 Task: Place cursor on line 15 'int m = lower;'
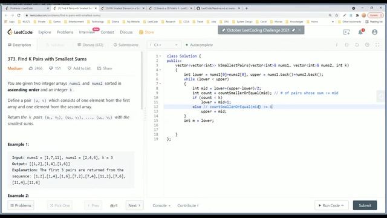tap(199, 121)
